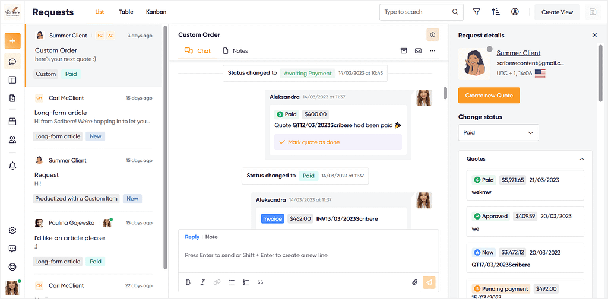Click the Create View button
Image resolution: width=608 pixels, height=299 pixels.
[x=557, y=12]
